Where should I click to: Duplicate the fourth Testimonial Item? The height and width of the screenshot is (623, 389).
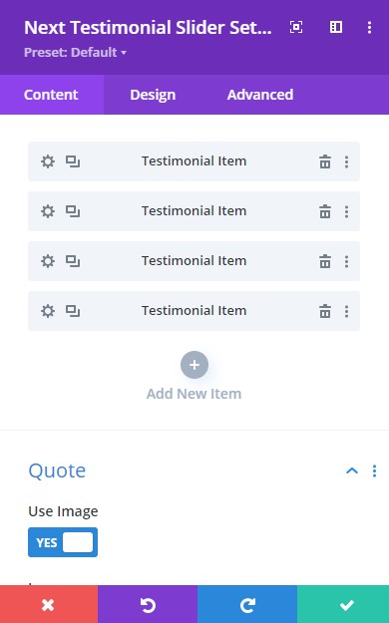coord(73,311)
